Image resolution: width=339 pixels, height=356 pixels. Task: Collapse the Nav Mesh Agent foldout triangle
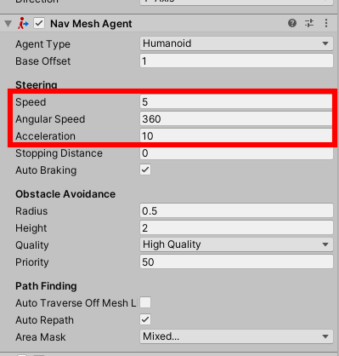coord(8,24)
